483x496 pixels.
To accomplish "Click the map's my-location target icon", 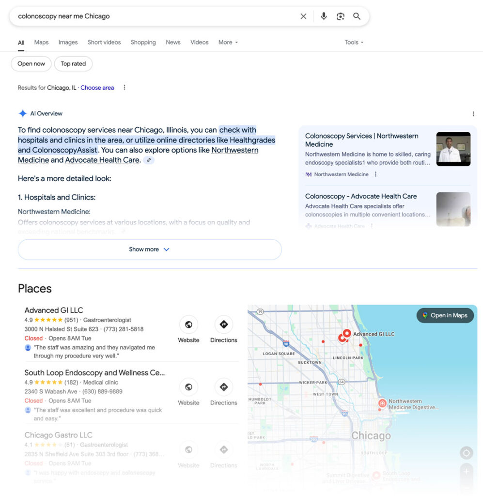I will 466,453.
